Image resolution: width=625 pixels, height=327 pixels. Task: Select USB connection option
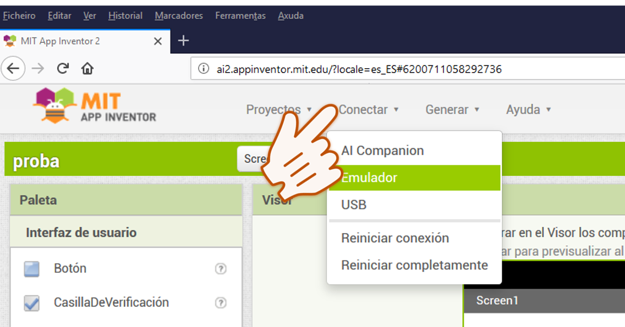[x=354, y=205]
